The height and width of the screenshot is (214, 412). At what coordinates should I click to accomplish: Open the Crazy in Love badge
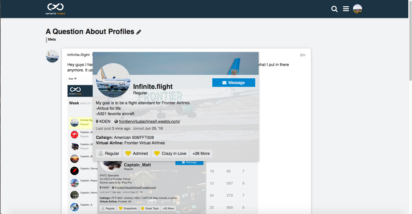[x=170, y=153]
